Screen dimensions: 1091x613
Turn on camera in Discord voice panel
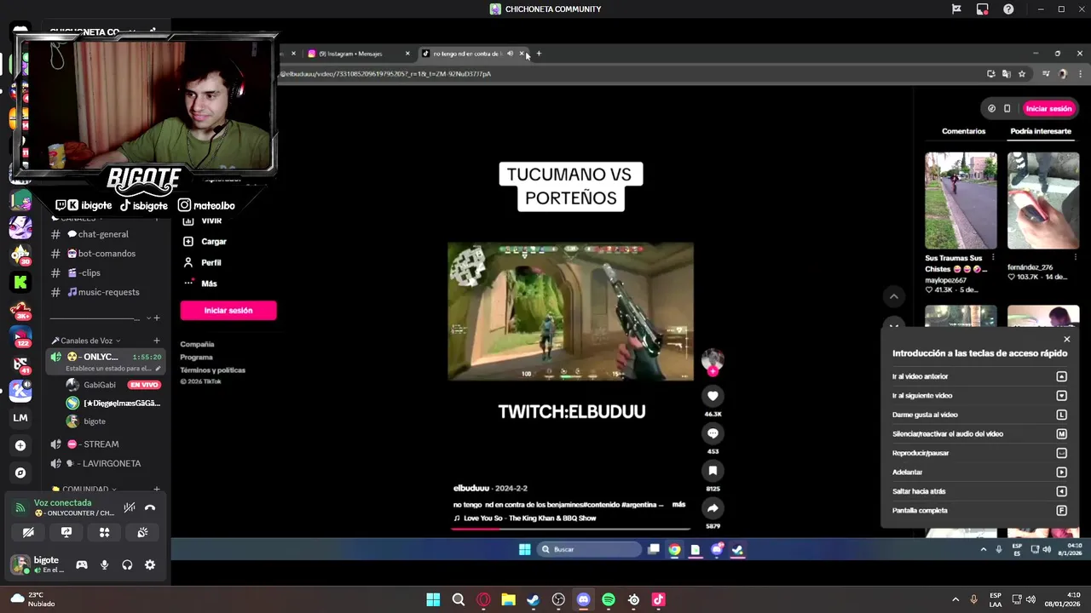(28, 532)
